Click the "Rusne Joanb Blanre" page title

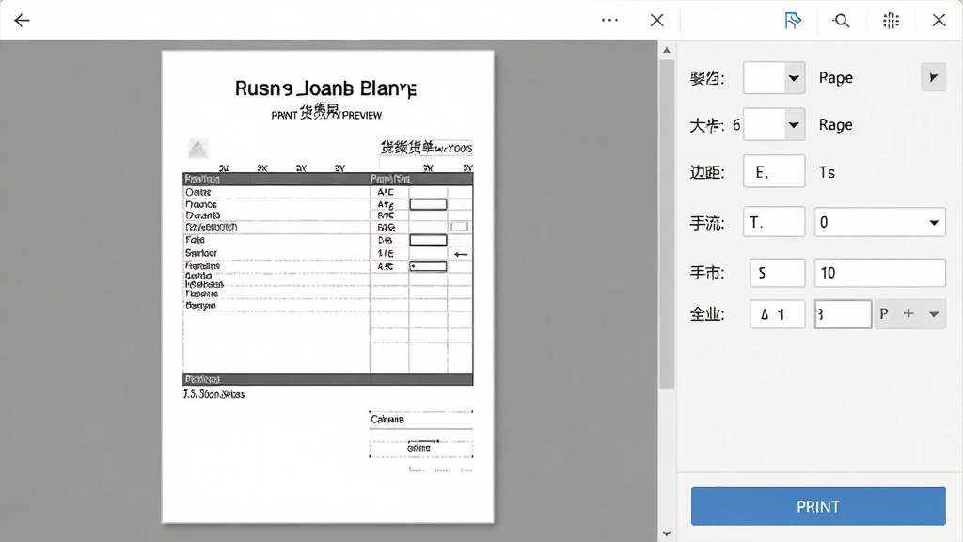[x=326, y=88]
